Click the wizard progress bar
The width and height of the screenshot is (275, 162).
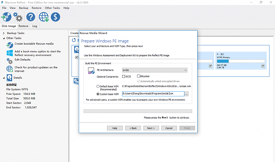pos(138,111)
